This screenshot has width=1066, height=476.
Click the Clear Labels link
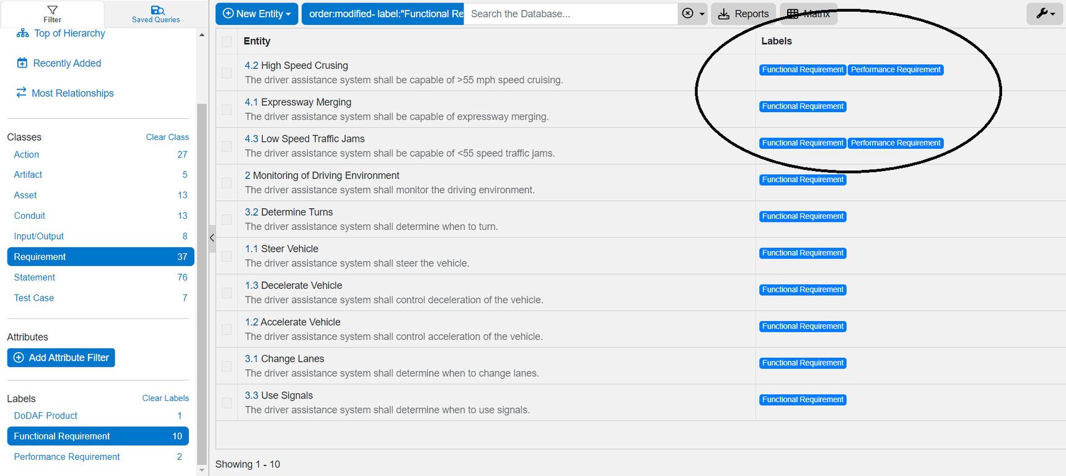point(165,398)
